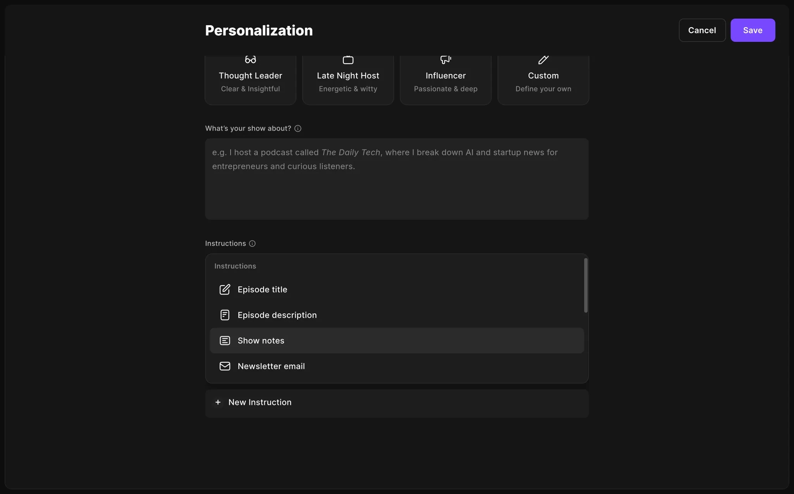The height and width of the screenshot is (494, 794).
Task: Open the info tooltip beside "What's your show about?"
Action: (x=298, y=129)
